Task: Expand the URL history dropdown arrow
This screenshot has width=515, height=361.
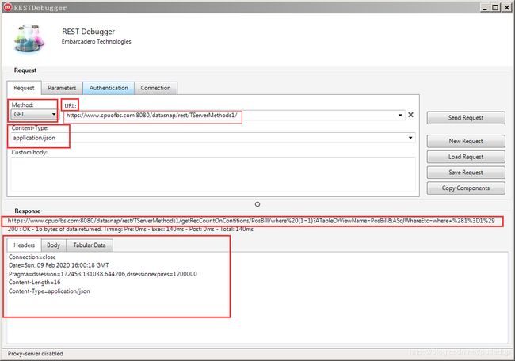Action: (x=400, y=116)
